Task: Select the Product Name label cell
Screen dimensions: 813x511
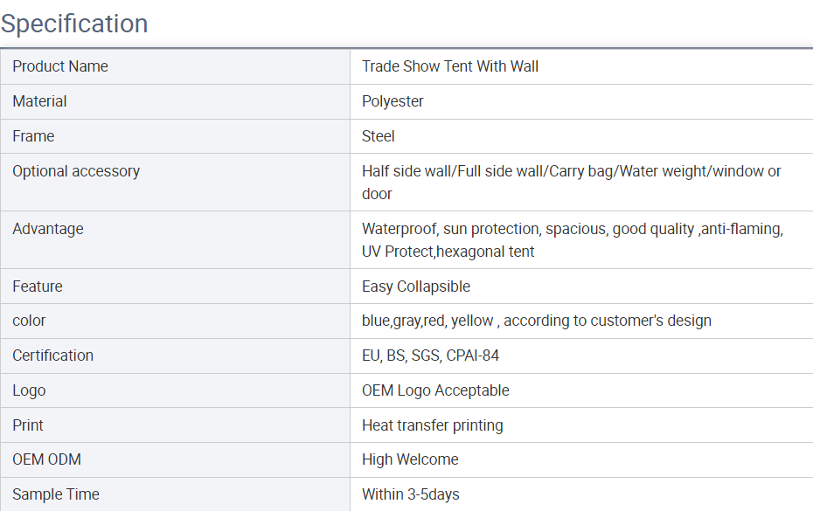Action: click(x=175, y=67)
